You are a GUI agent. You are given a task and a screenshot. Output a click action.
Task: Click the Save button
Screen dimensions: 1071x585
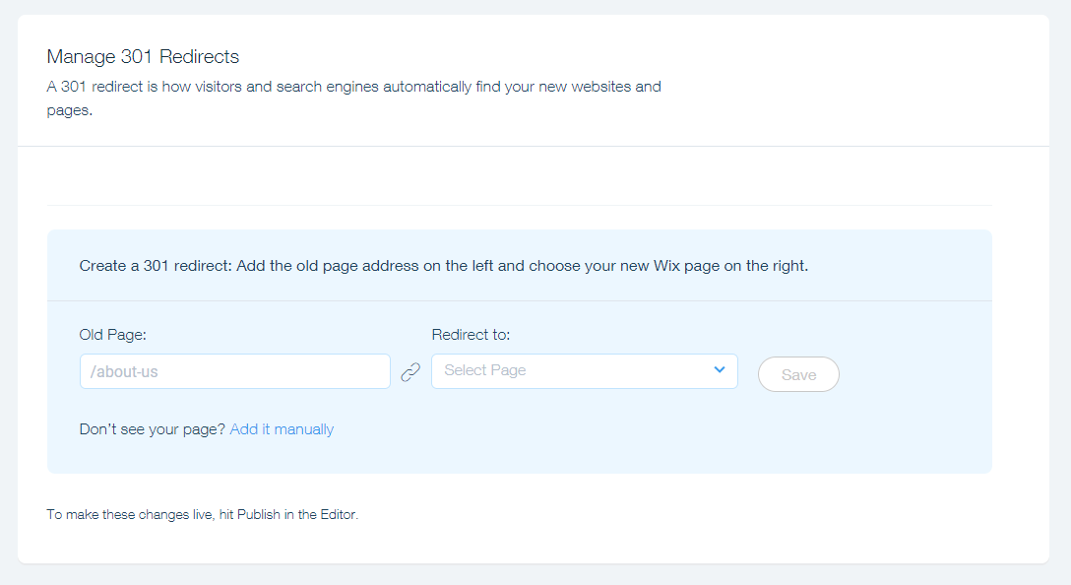coord(798,374)
